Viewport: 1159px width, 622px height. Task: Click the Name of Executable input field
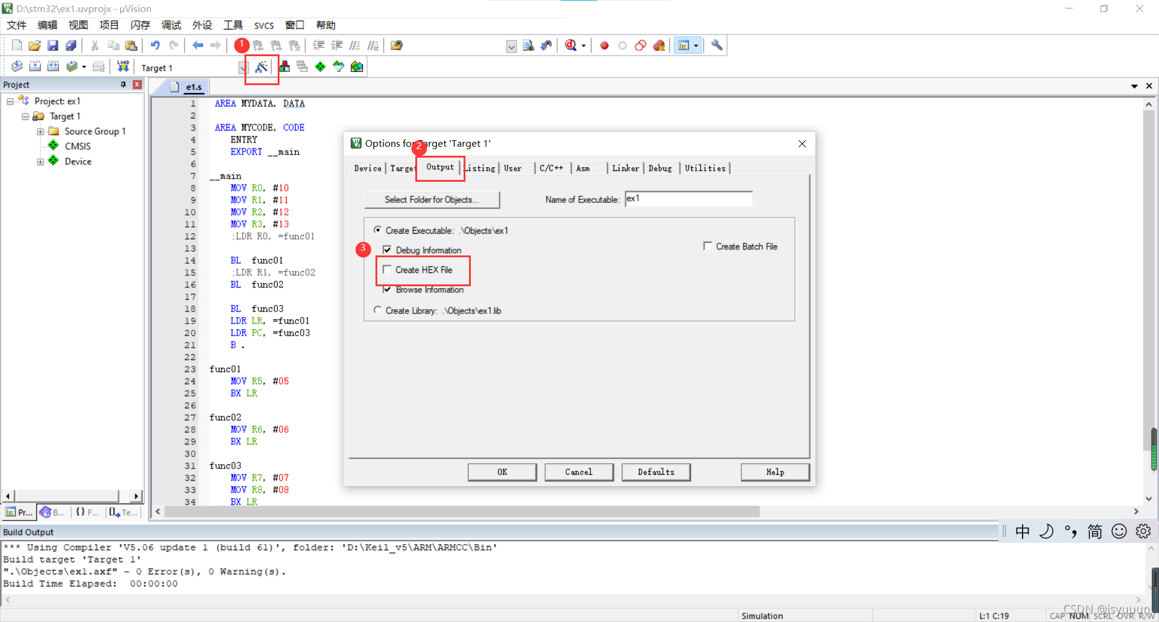point(689,199)
